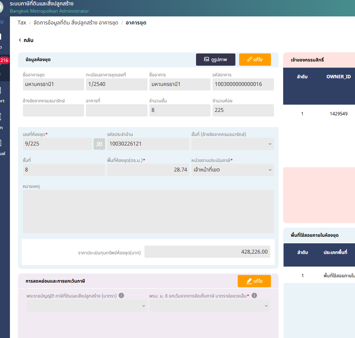Click the พื้นที่ห้องชุด field showing 28.74
The height and width of the screenshot is (338, 355).
click(148, 170)
